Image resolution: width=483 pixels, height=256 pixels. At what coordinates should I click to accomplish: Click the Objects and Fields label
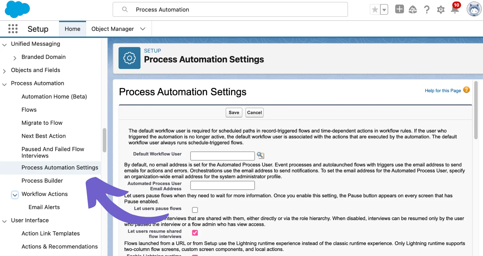pyautogui.click(x=35, y=70)
